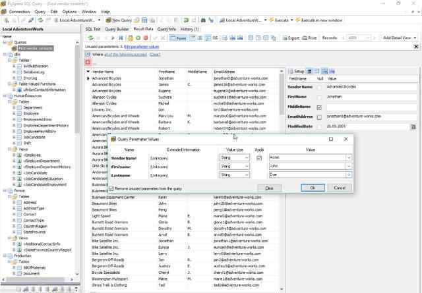Image resolution: width=422 pixels, height=293 pixels.
Task: Click the (Clear) filter link
Action: [155, 54]
